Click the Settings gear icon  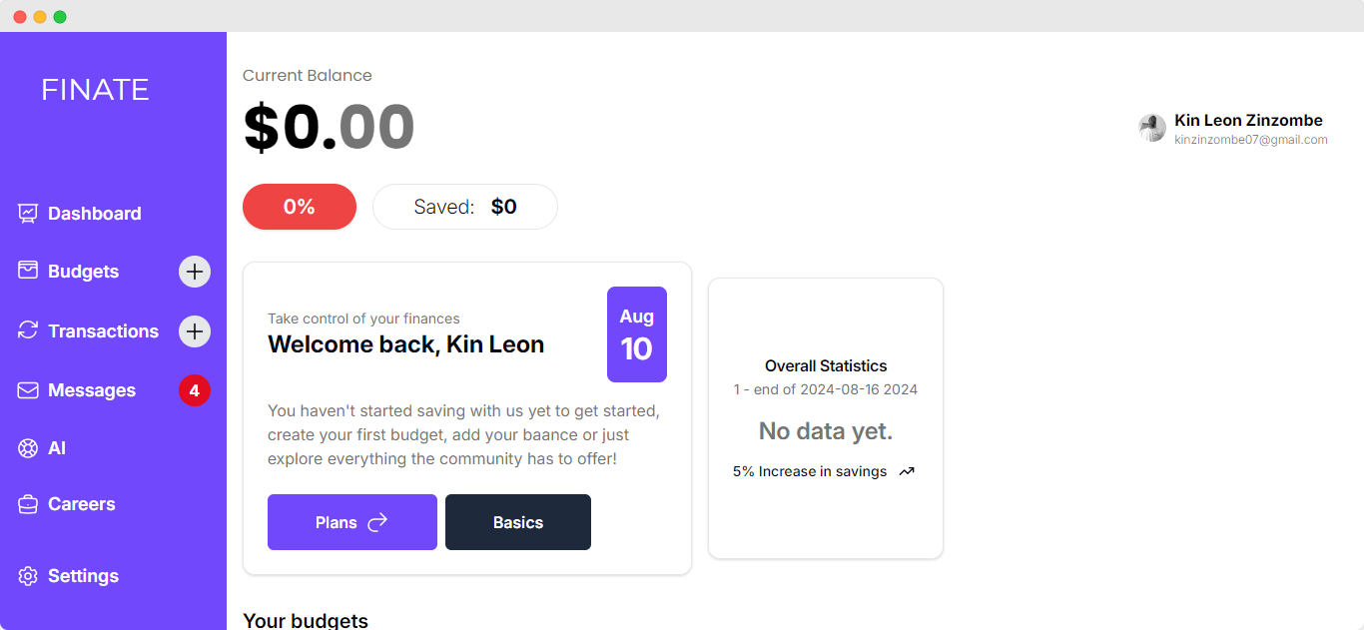(x=28, y=576)
